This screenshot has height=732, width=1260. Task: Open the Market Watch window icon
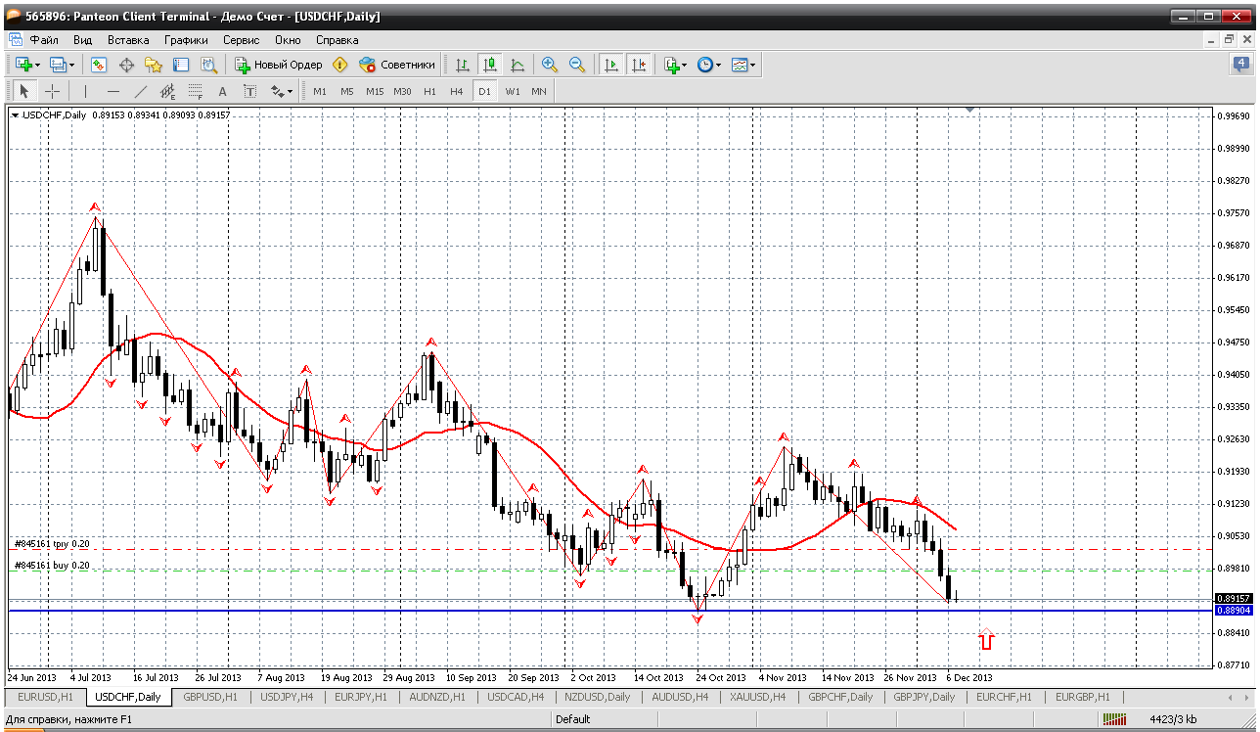[99, 65]
